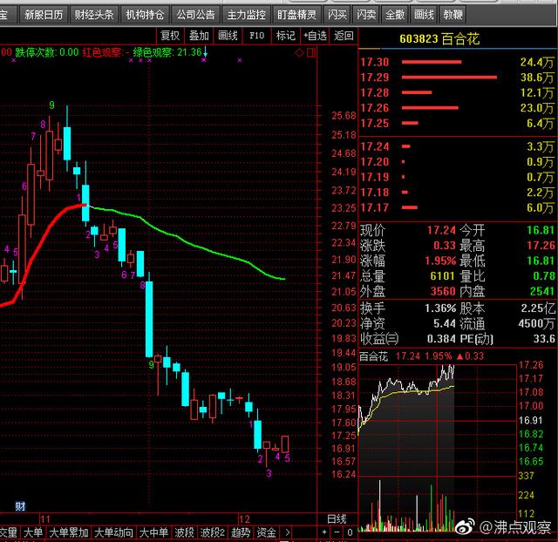Select the 趋势 indicator tab
This screenshot has width=558, height=542.
tap(241, 532)
